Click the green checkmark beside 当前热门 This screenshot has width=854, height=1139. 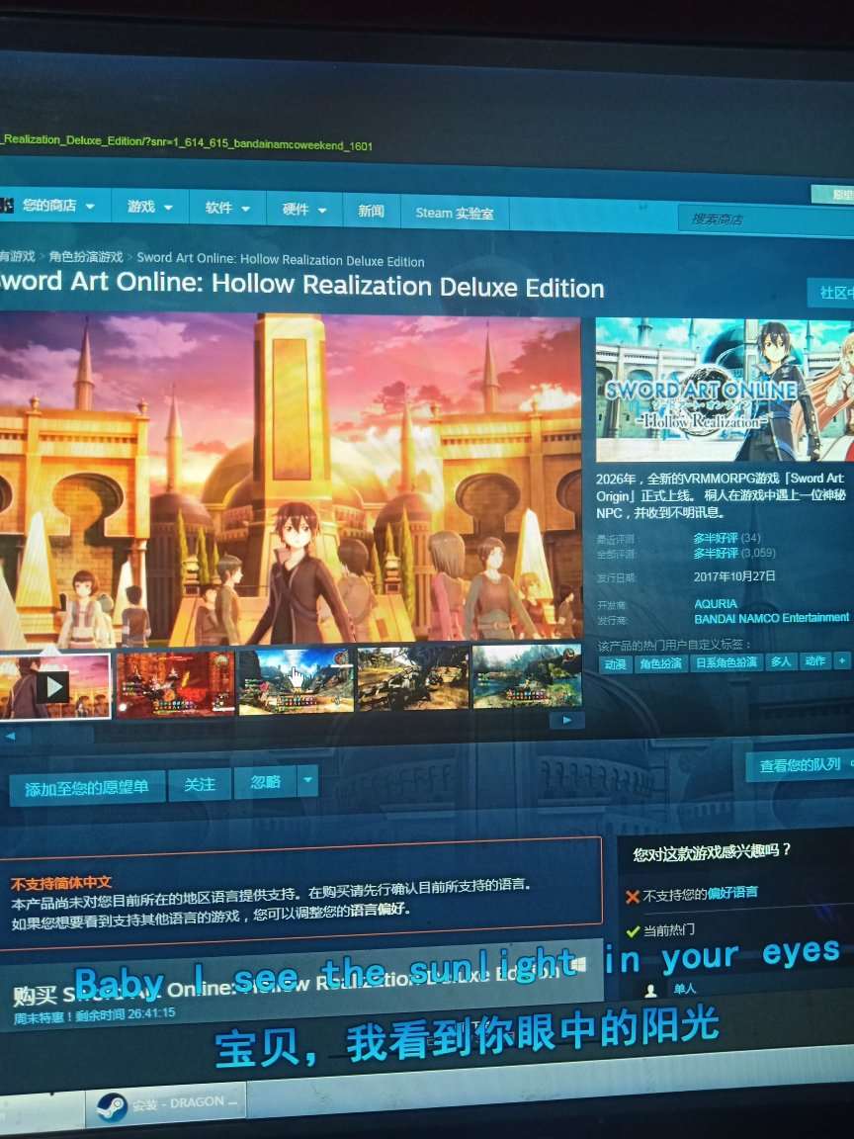633,931
